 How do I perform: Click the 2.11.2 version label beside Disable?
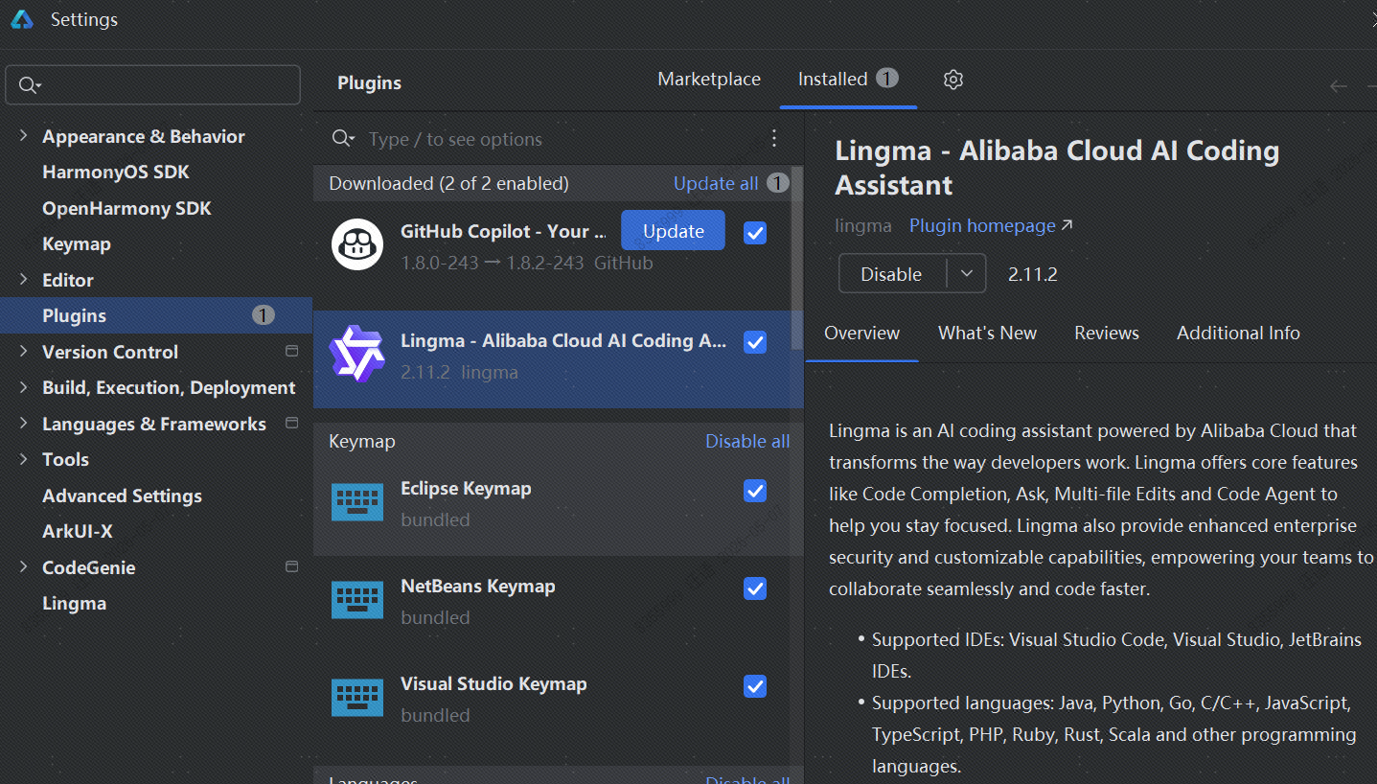click(1032, 274)
